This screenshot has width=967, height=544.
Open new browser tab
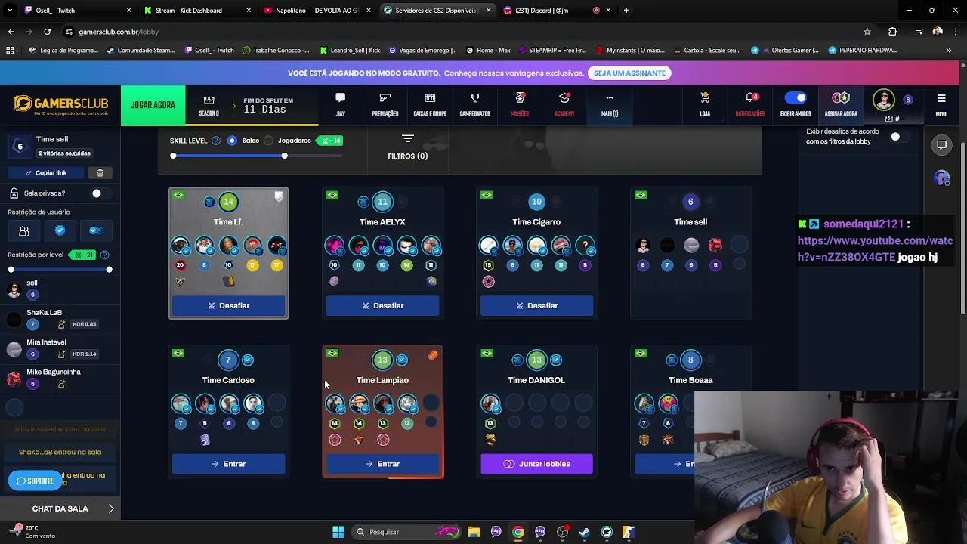click(x=626, y=11)
